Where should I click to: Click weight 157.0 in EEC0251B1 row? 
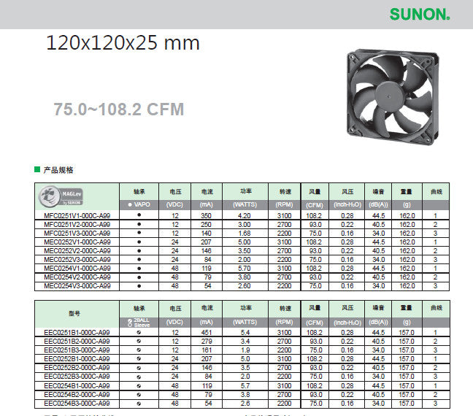click(x=407, y=333)
